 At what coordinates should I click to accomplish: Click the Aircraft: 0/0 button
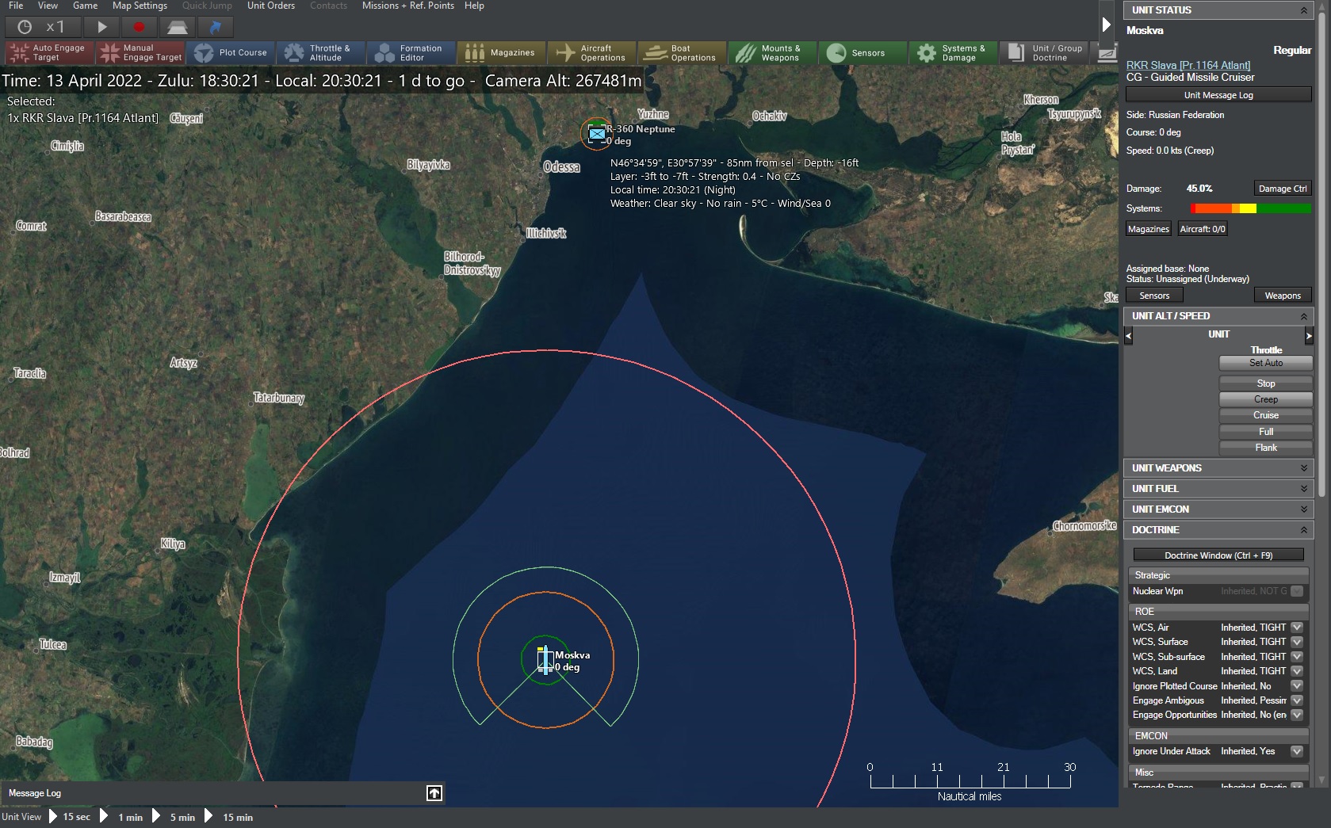[x=1202, y=229]
